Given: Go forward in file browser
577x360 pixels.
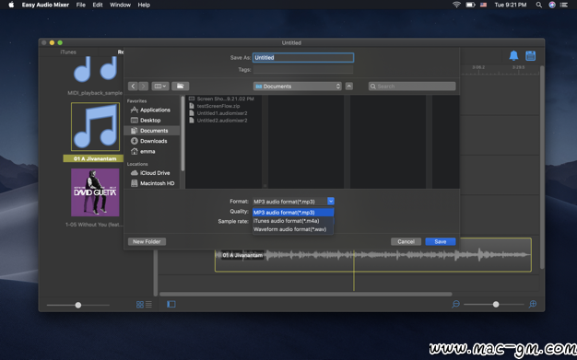Looking at the screenshot, I should tap(144, 86).
